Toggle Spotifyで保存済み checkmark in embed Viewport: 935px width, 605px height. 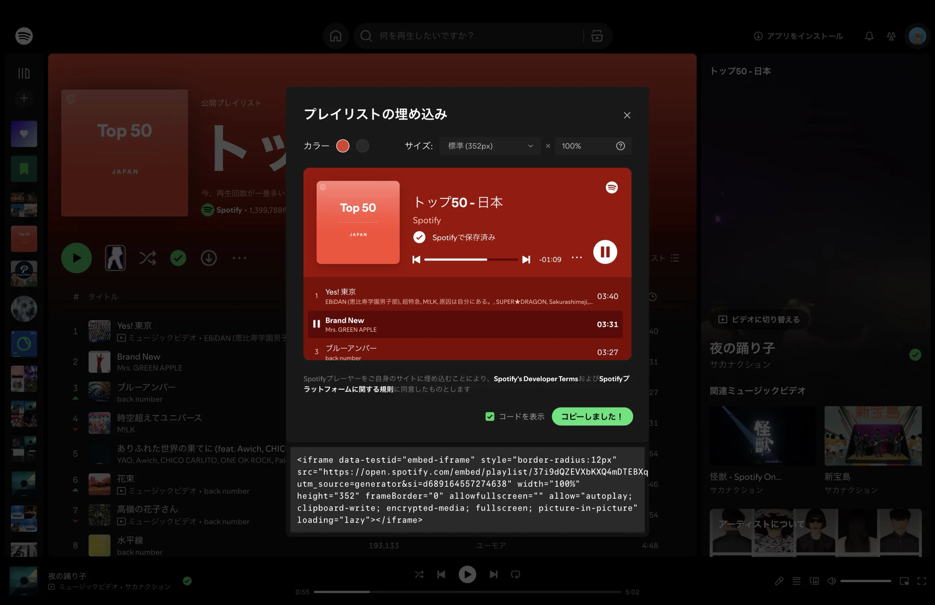[x=419, y=237]
